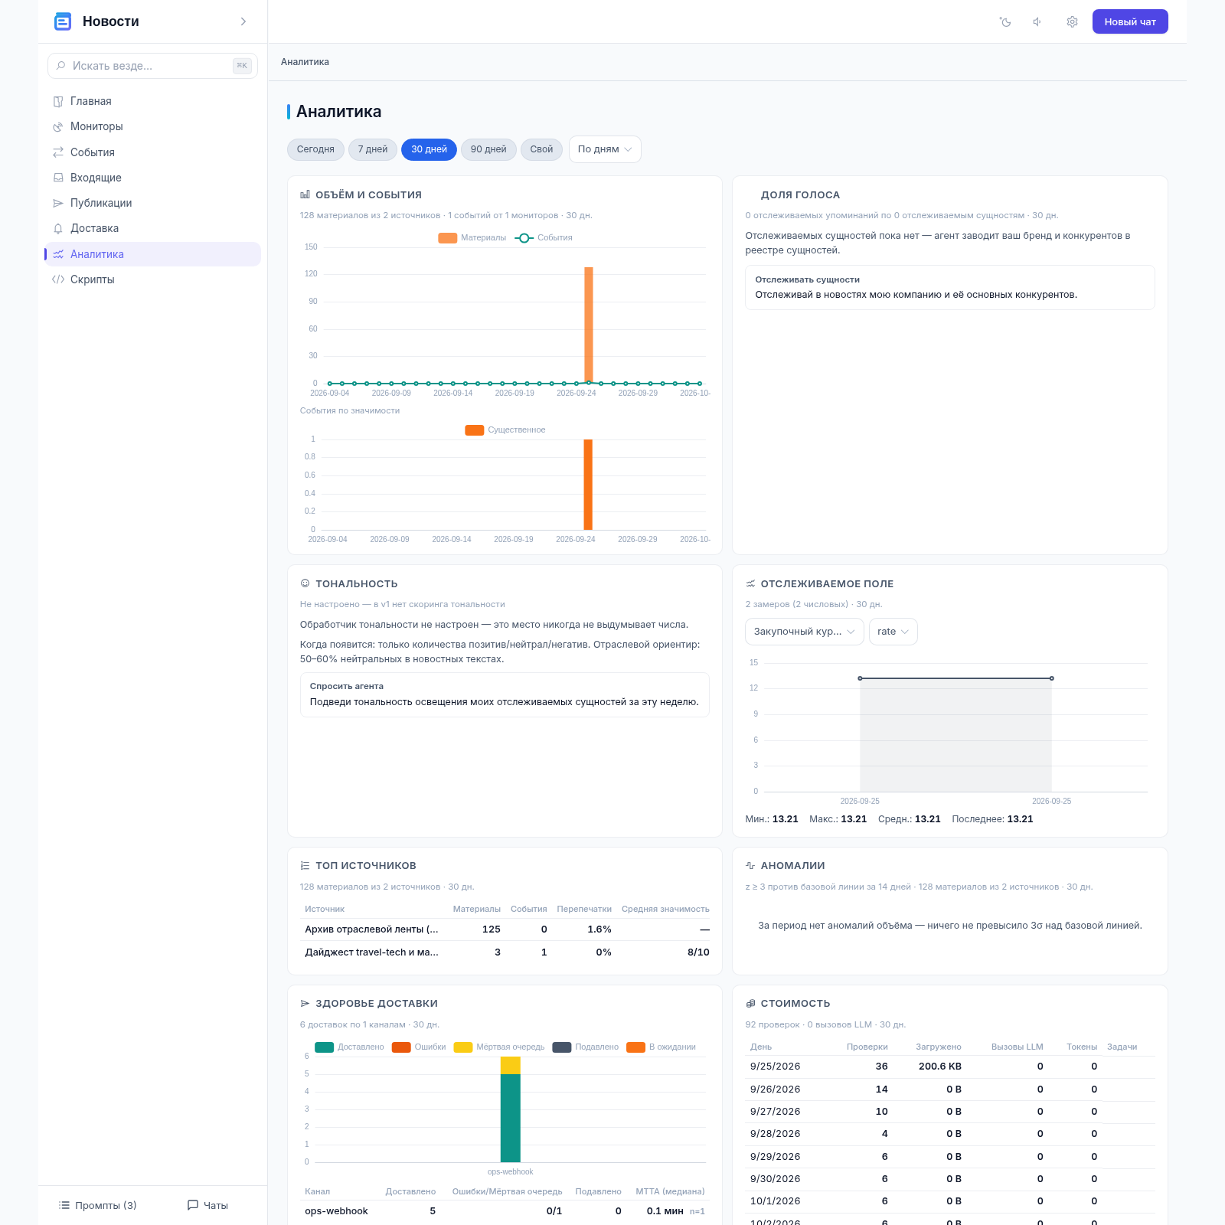
Task: Click the search magnifier icon
Action: [x=61, y=66]
